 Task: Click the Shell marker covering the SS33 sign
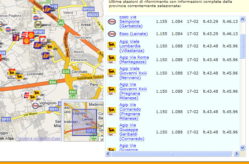26,41
